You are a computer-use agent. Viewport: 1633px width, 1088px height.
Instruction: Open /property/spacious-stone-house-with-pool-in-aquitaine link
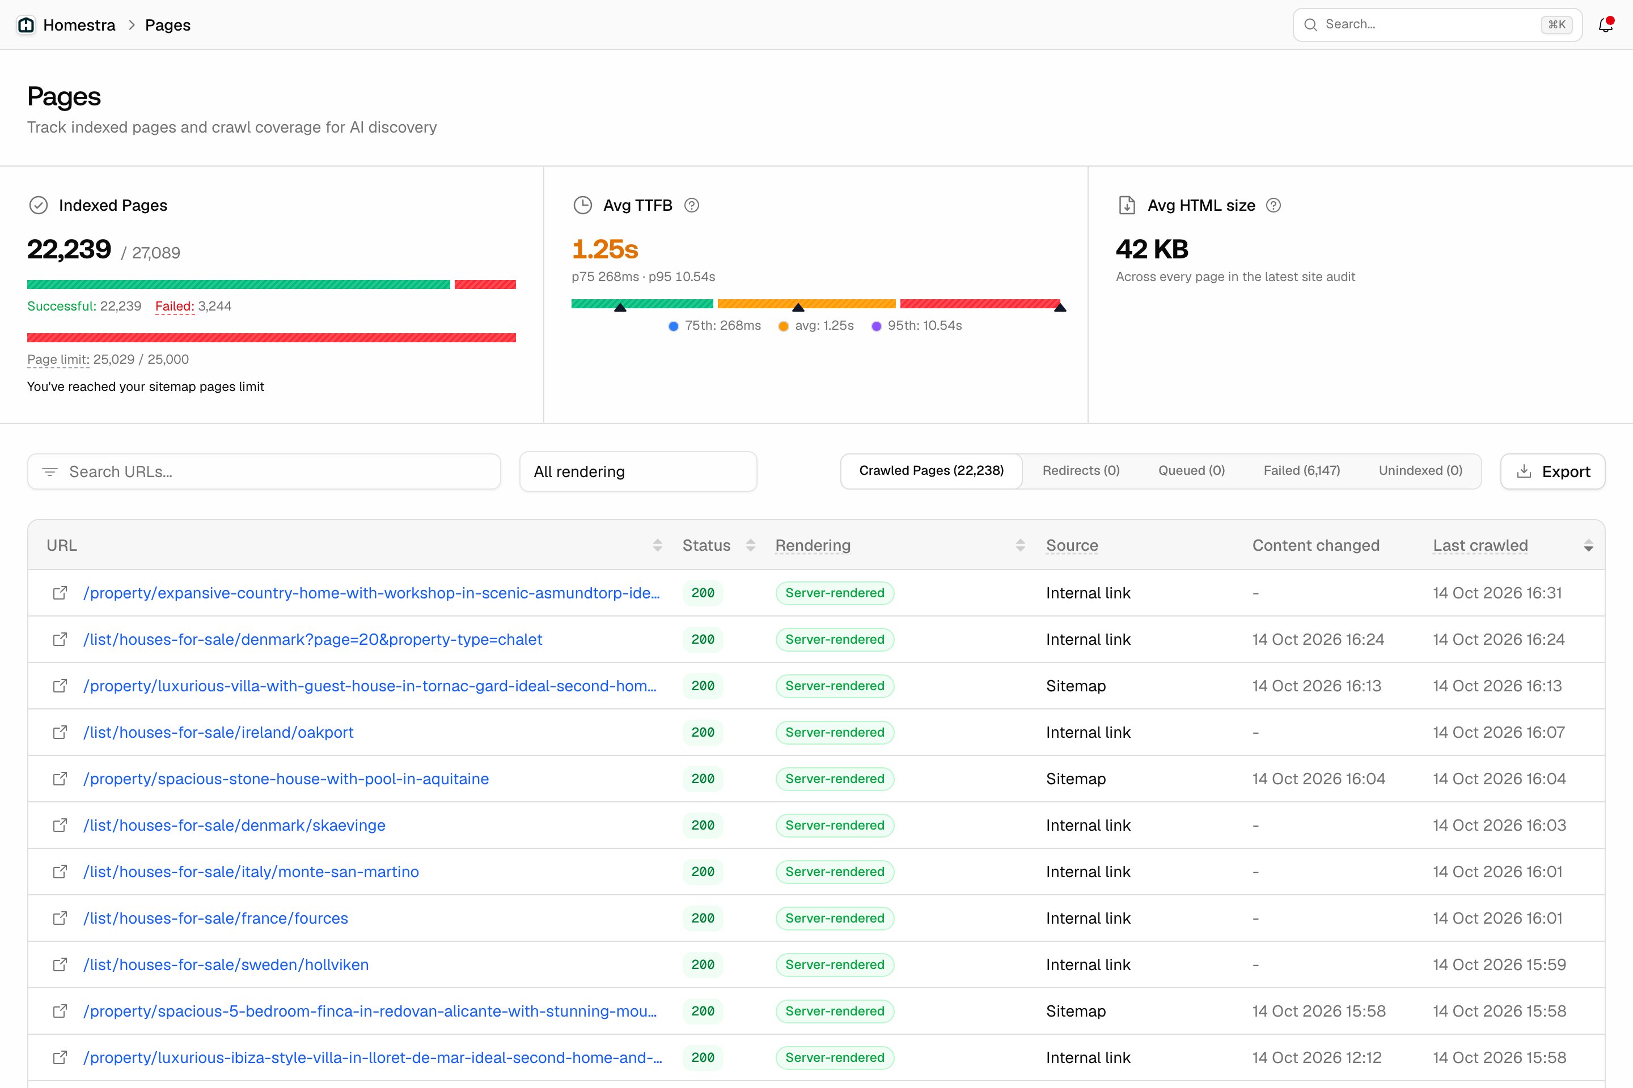(x=286, y=779)
